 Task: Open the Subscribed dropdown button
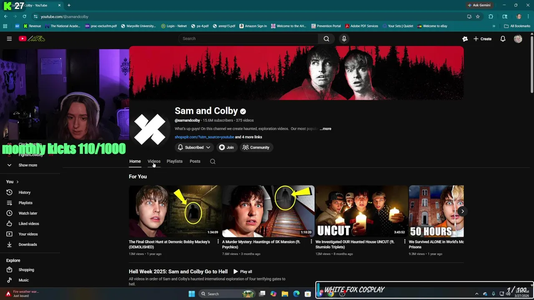pyautogui.click(x=194, y=147)
